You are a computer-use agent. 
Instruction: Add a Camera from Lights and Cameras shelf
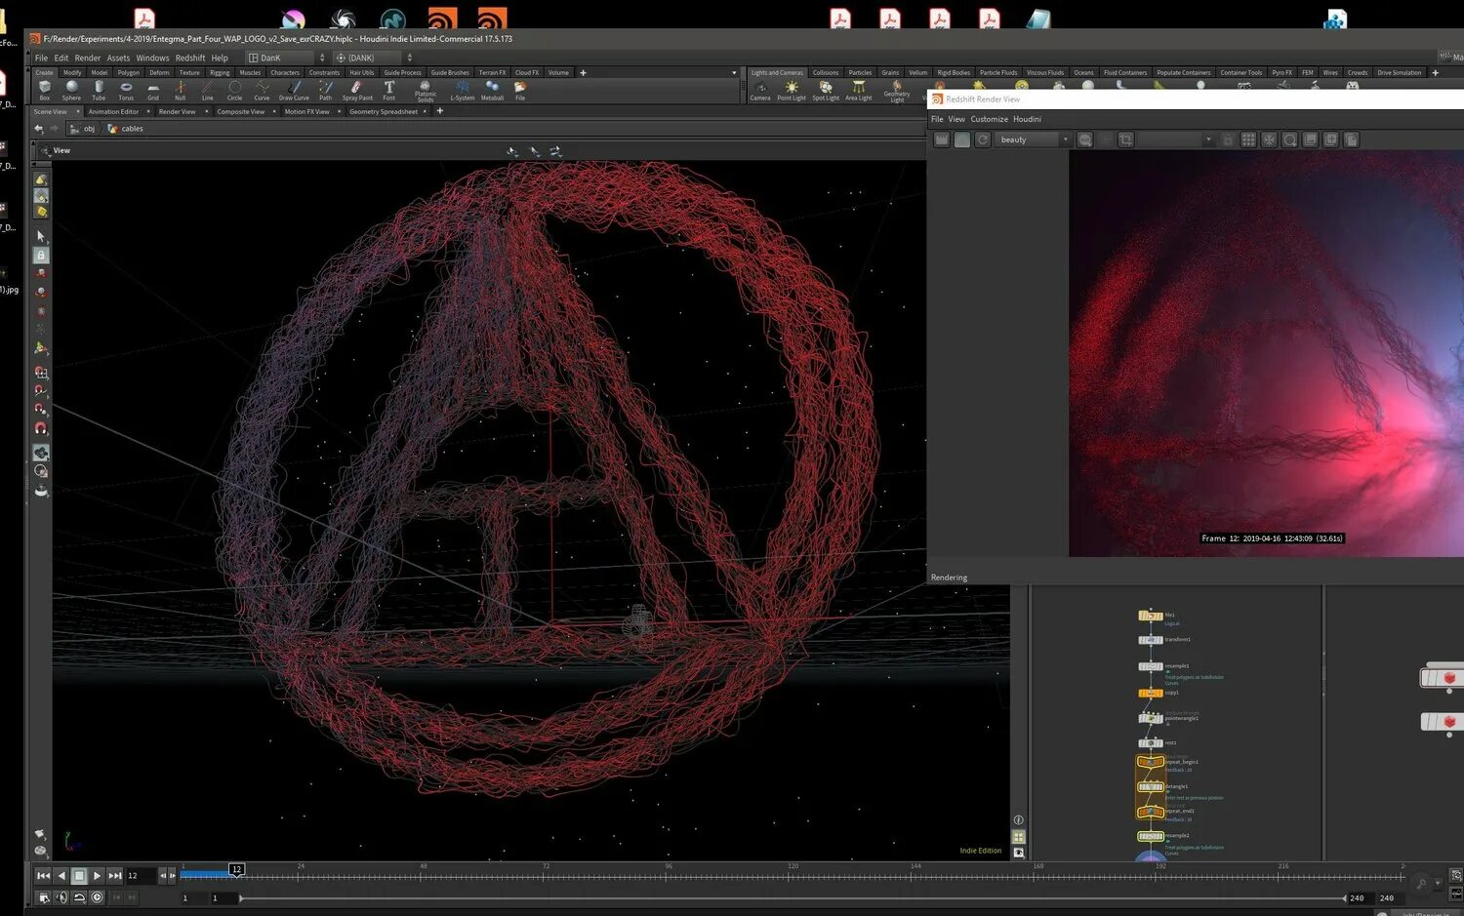pyautogui.click(x=760, y=91)
